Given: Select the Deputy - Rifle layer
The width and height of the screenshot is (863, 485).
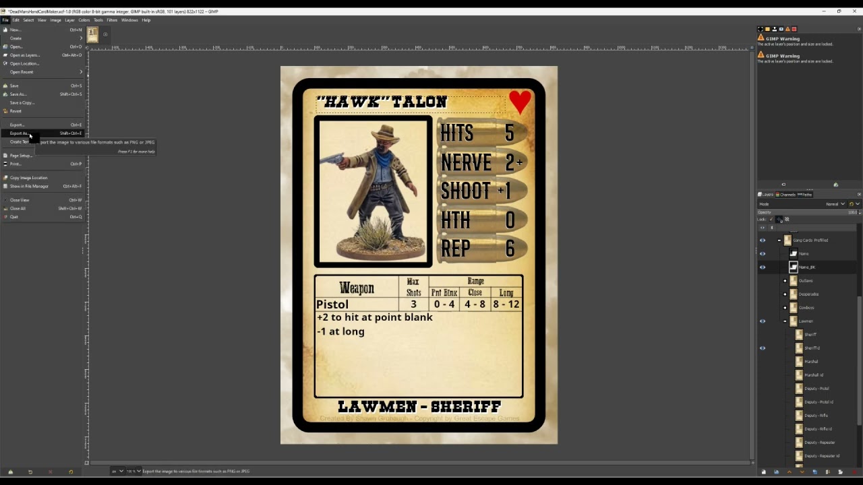Looking at the screenshot, I should point(816,416).
